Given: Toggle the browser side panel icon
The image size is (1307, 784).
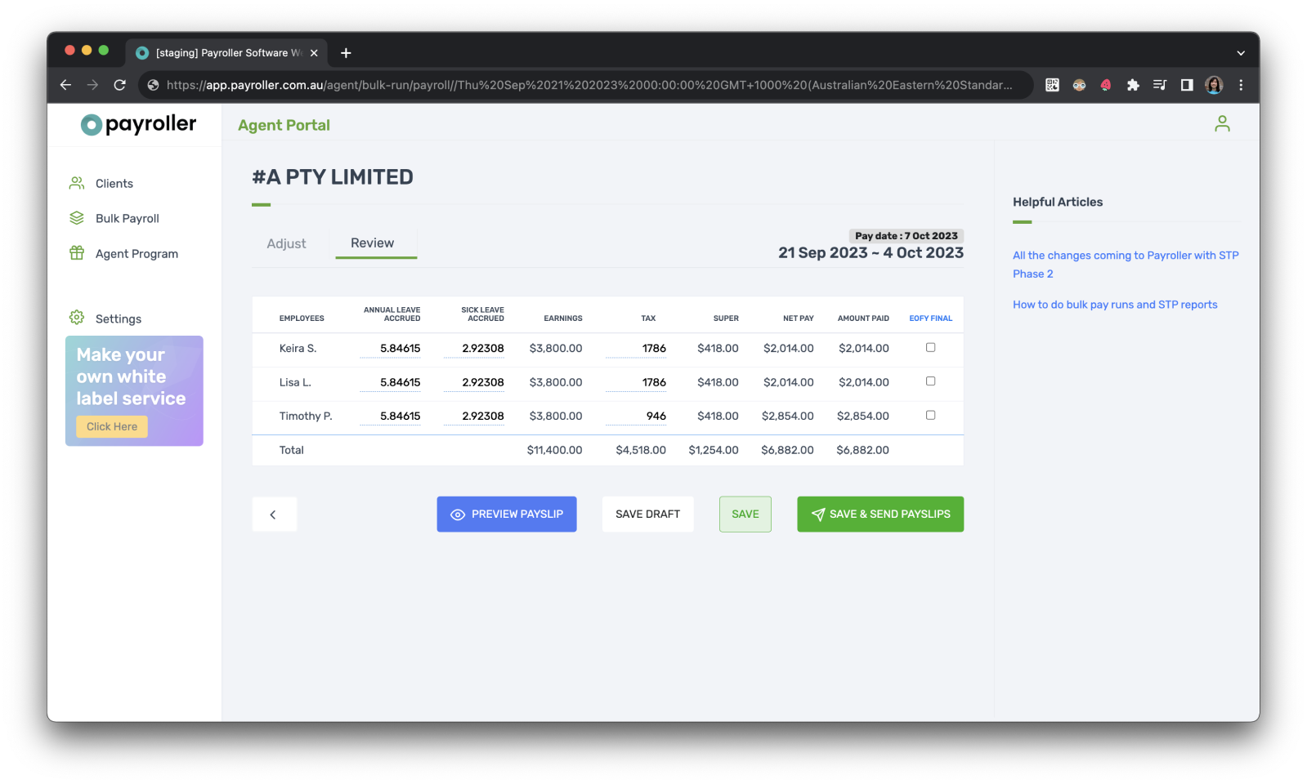Looking at the screenshot, I should [x=1187, y=85].
